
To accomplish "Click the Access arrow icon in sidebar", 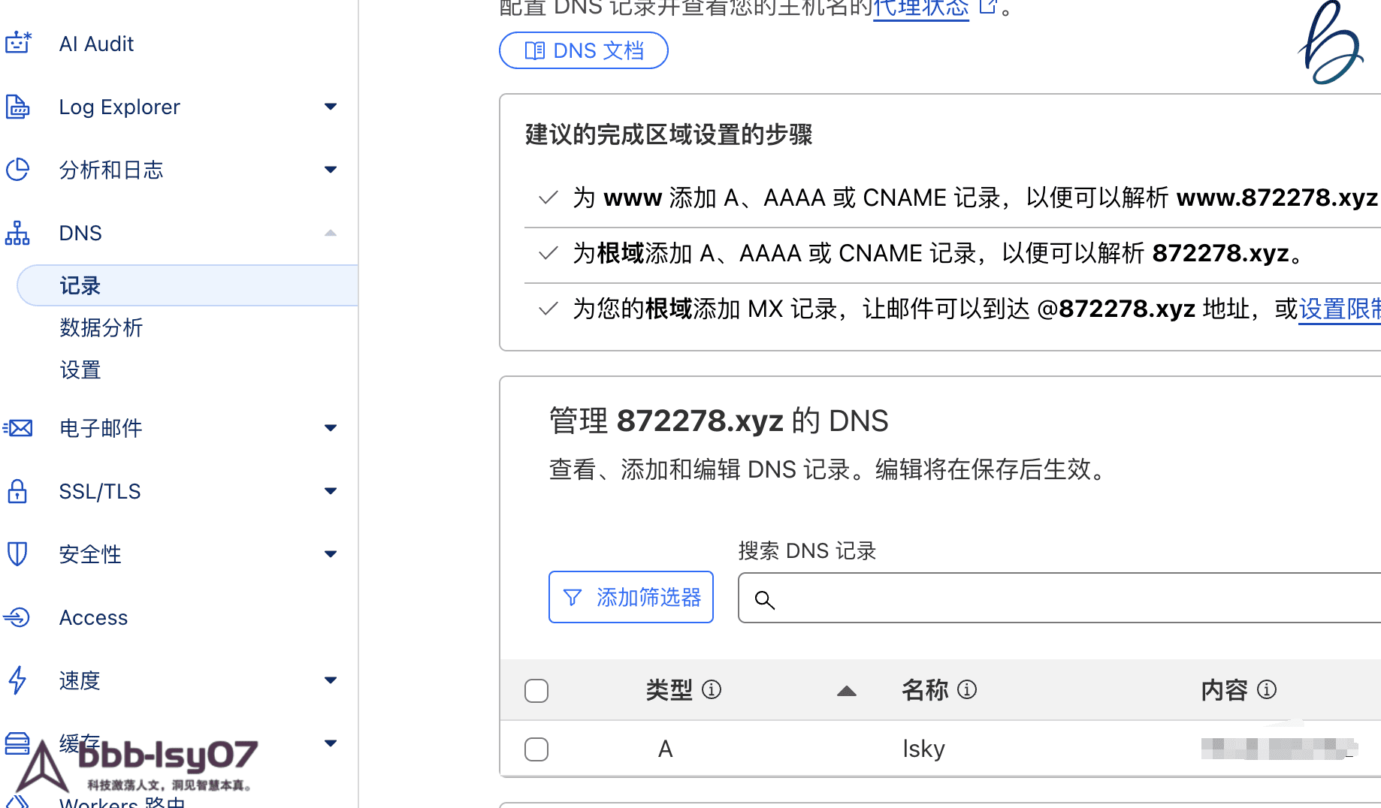I will [18, 617].
